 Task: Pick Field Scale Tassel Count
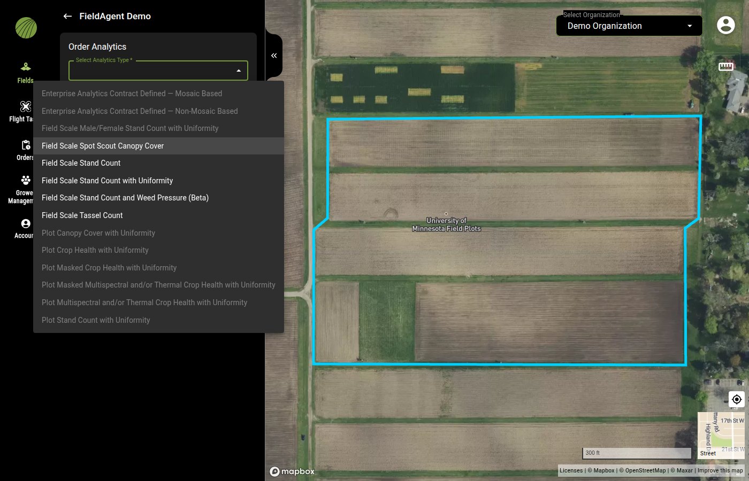pyautogui.click(x=158, y=215)
